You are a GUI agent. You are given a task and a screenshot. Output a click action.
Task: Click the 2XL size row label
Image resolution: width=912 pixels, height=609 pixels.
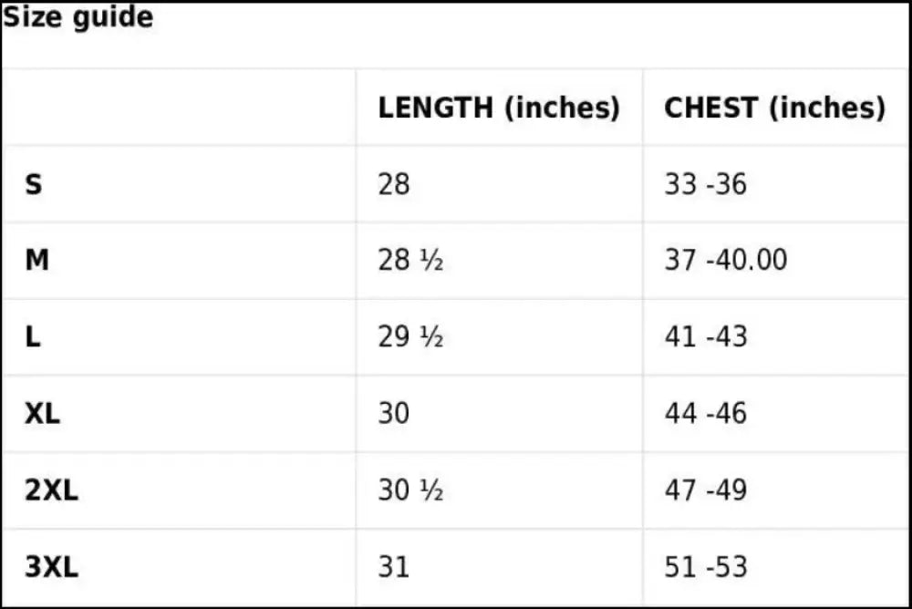(x=52, y=490)
